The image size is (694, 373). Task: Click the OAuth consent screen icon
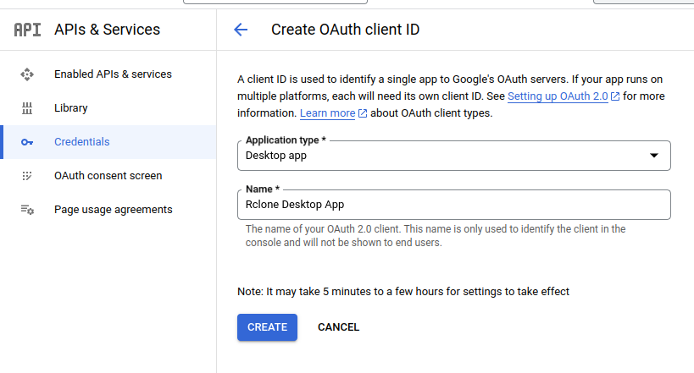(x=27, y=176)
